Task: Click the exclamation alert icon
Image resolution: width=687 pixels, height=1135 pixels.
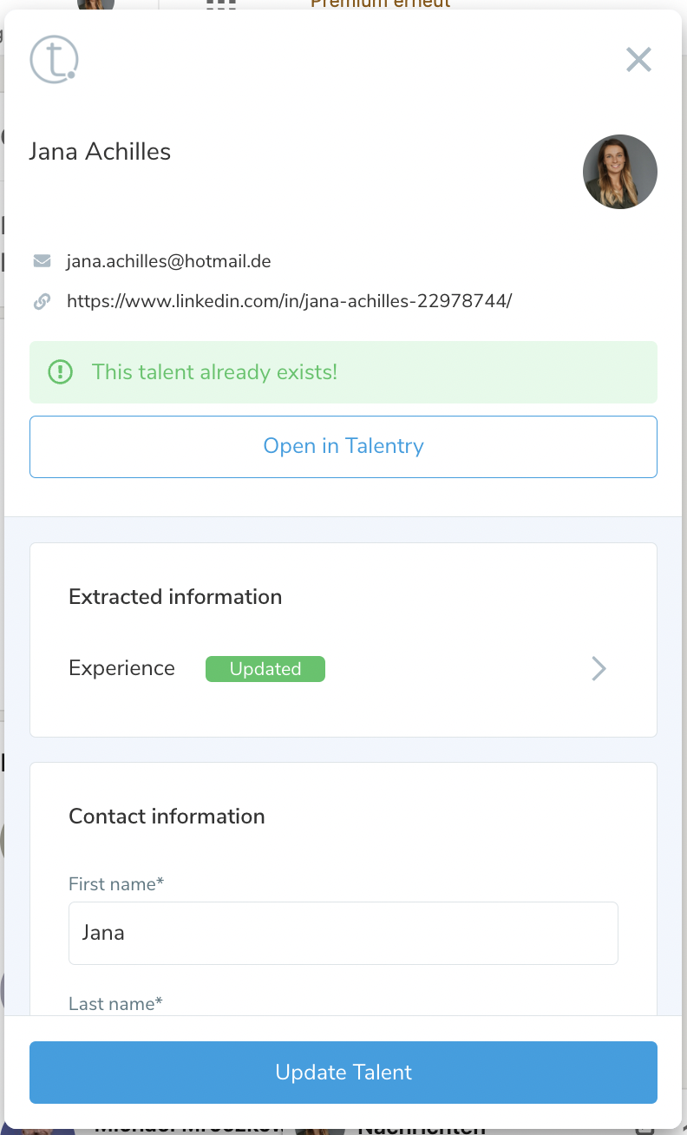Action: (x=61, y=372)
